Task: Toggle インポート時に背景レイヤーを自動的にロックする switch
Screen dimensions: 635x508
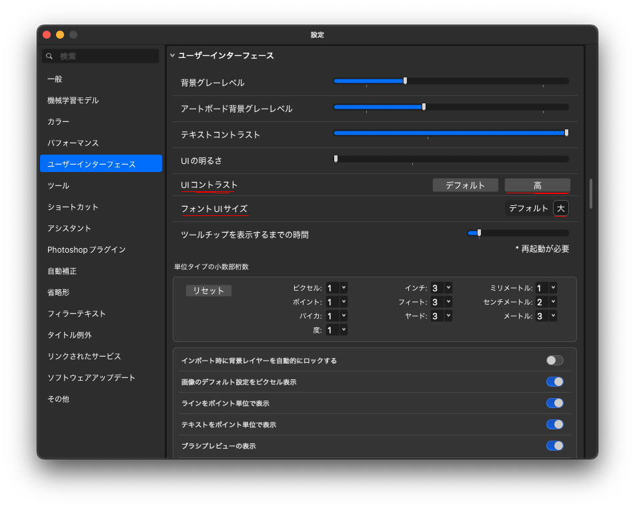Action: (x=554, y=361)
